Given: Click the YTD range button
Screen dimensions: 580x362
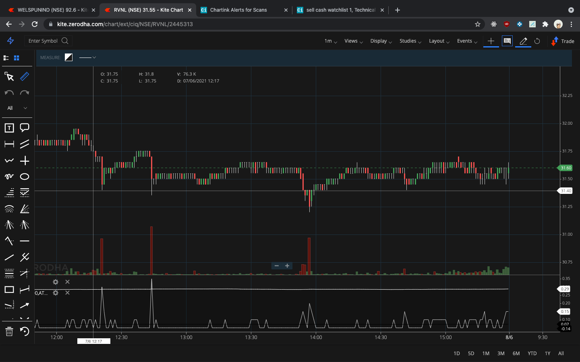Looking at the screenshot, I should click(x=532, y=354).
